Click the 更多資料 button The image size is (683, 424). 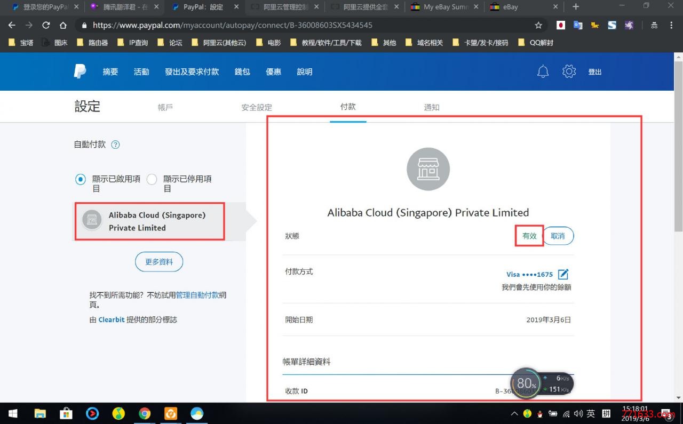tap(159, 262)
